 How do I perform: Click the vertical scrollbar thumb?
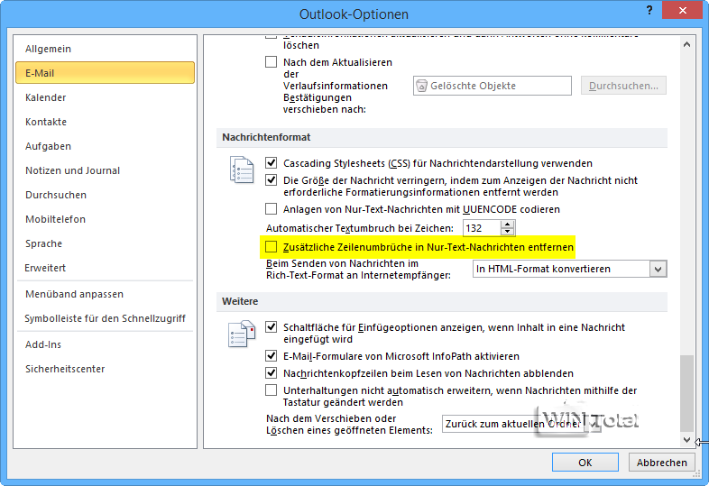686,393
